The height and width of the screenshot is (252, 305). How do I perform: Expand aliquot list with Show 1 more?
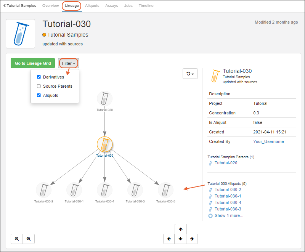pyautogui.click(x=228, y=215)
